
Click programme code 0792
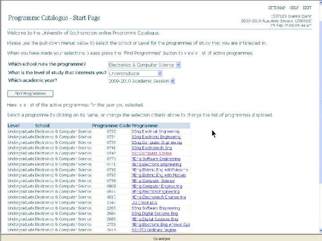tap(111, 170)
